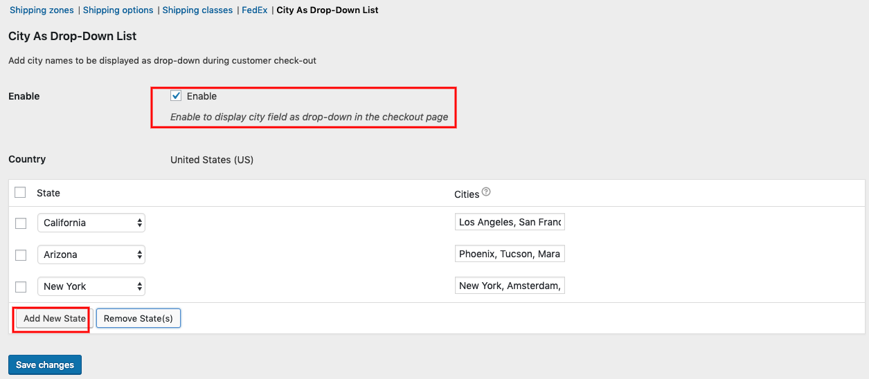Click Add New State button
This screenshot has width=869, height=379.
coord(55,319)
